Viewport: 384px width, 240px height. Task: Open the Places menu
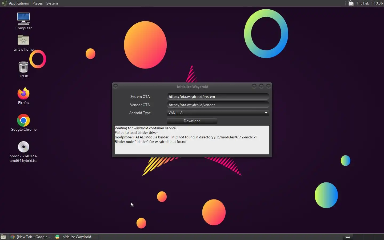(38, 3)
